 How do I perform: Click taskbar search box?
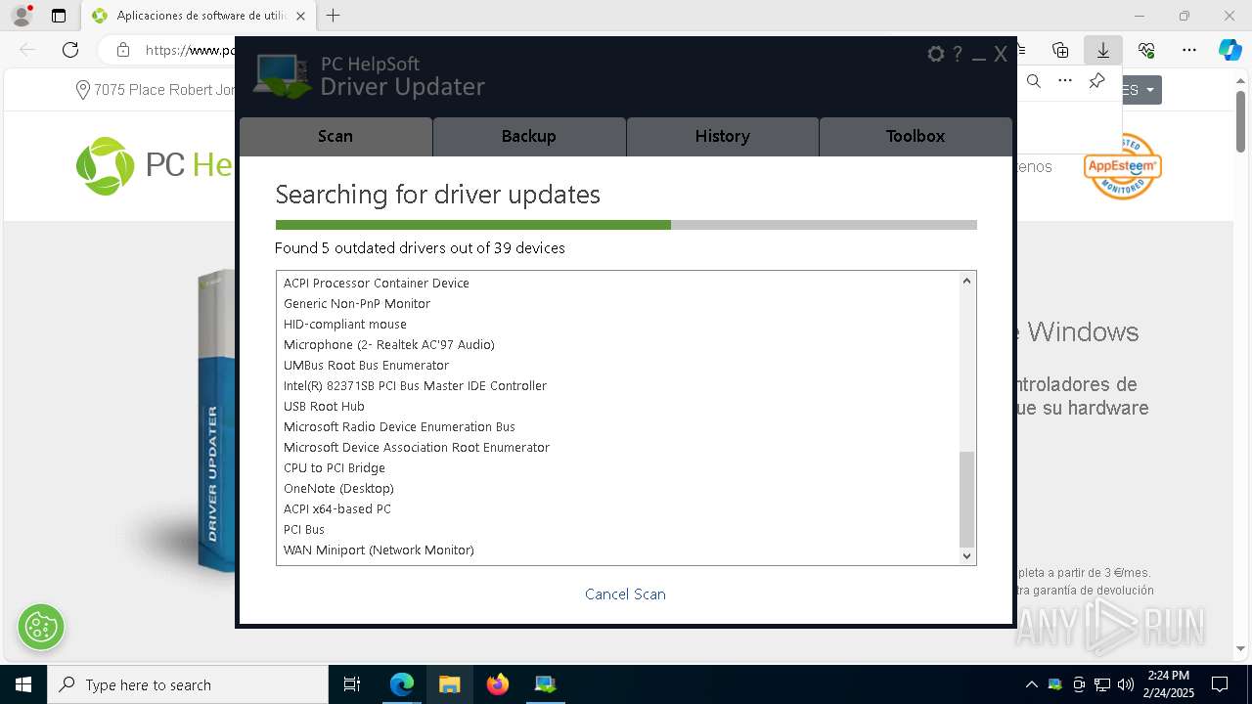click(188, 684)
